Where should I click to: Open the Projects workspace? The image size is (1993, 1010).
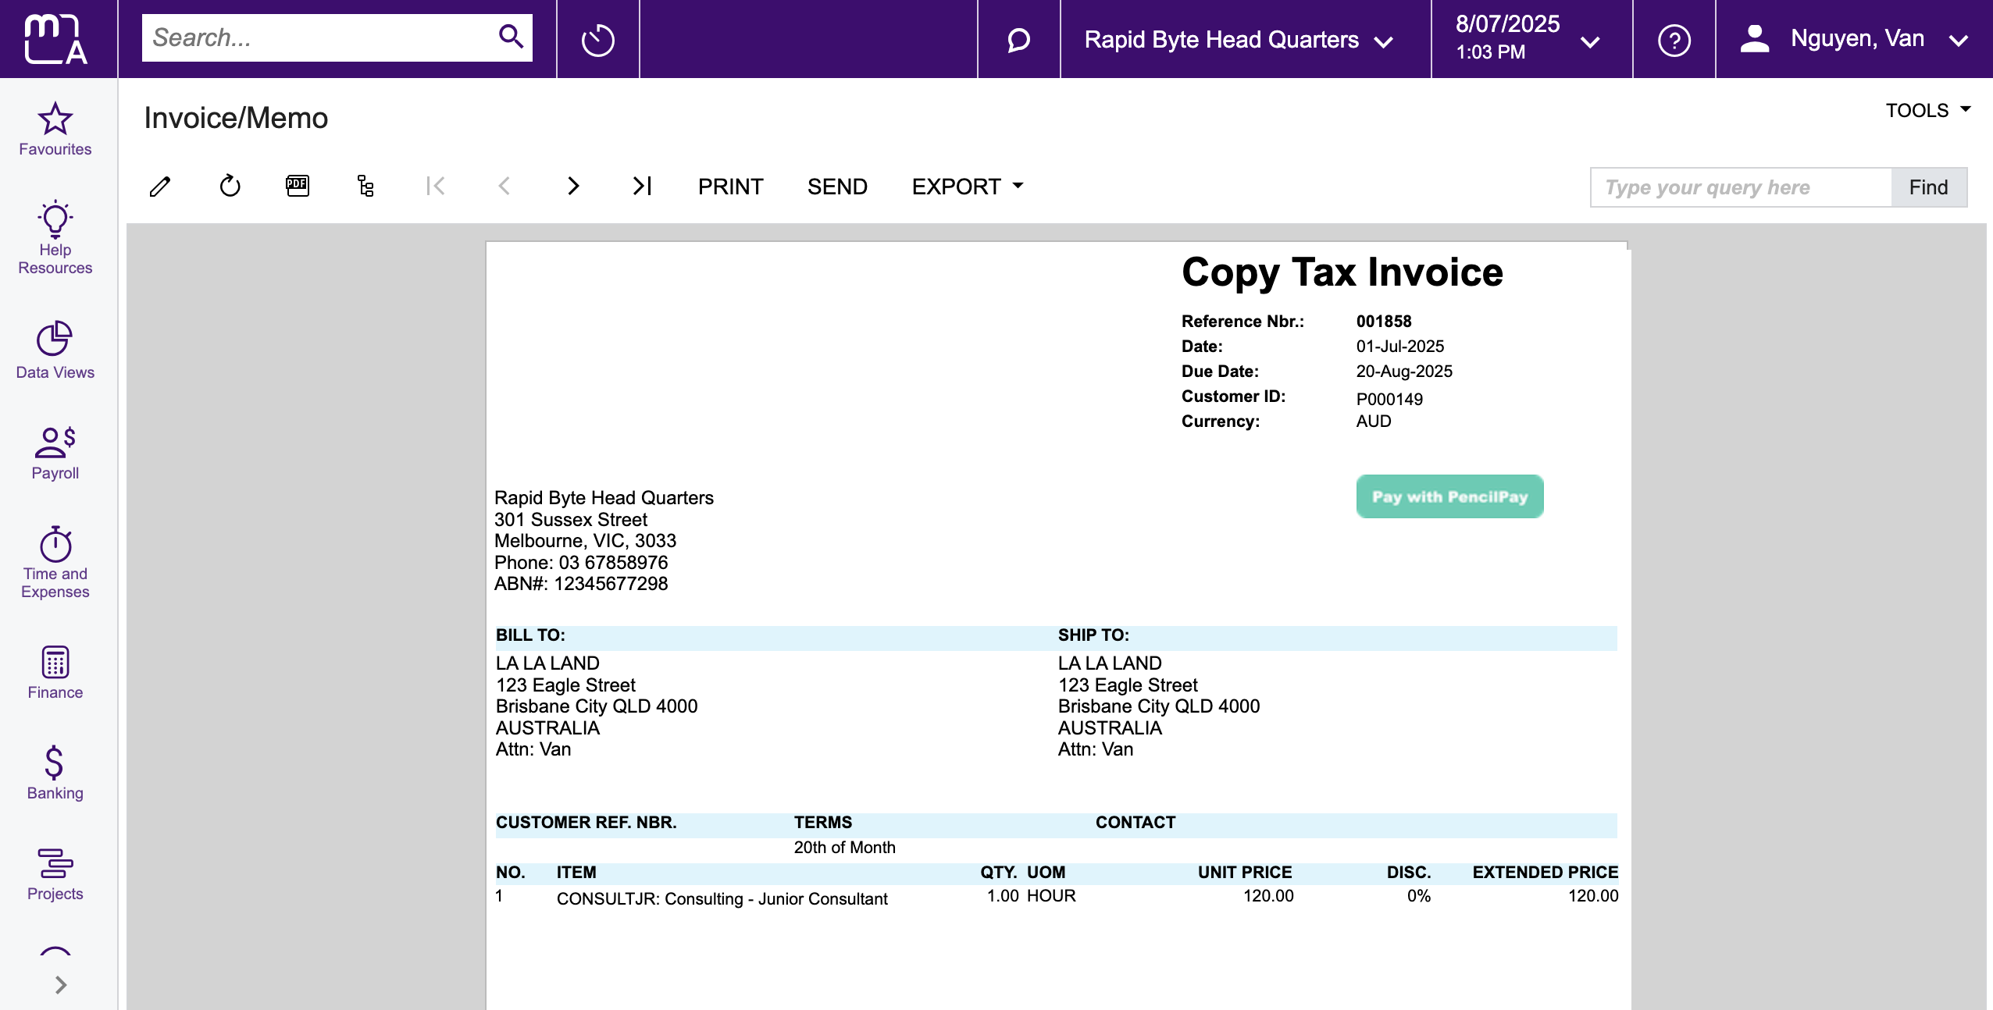(x=55, y=875)
